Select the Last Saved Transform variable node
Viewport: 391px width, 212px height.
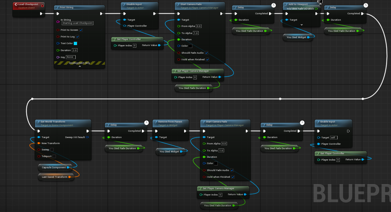tap(56, 177)
